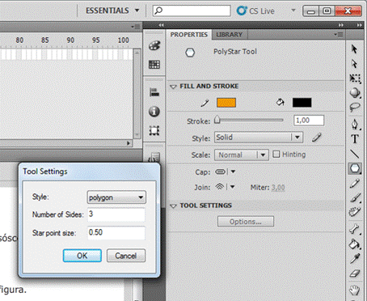Screen dimensions: 367x301
Task: Click frame 90 in timeline ruler
Action: [70, 40]
